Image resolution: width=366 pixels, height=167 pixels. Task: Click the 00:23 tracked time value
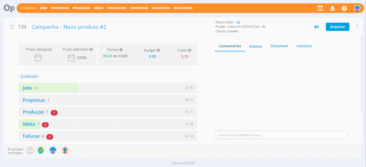107,56
